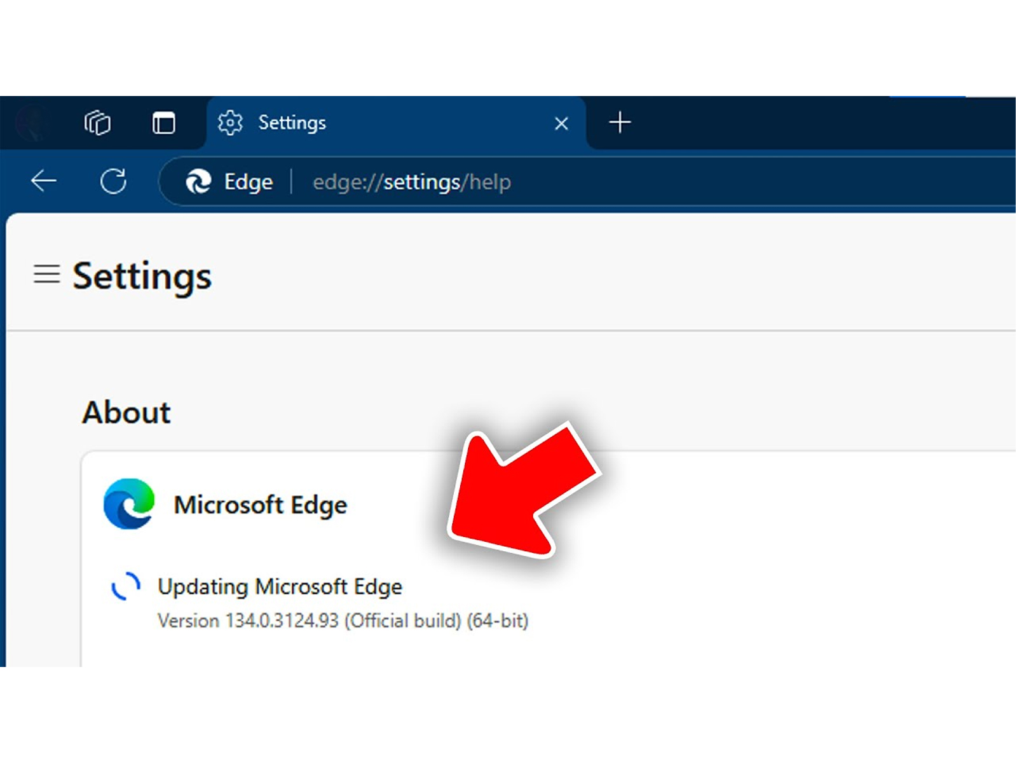Click the Settings page heading
The image size is (1017, 763).
142,277
